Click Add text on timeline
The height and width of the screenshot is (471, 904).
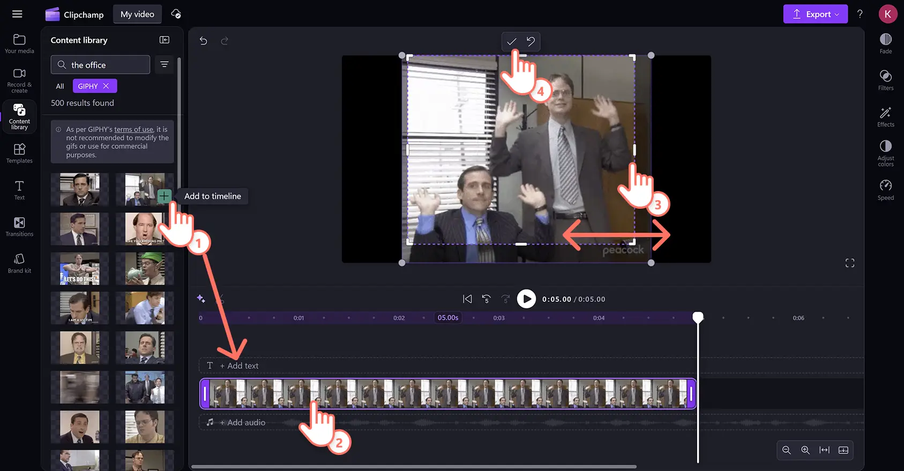coord(239,366)
